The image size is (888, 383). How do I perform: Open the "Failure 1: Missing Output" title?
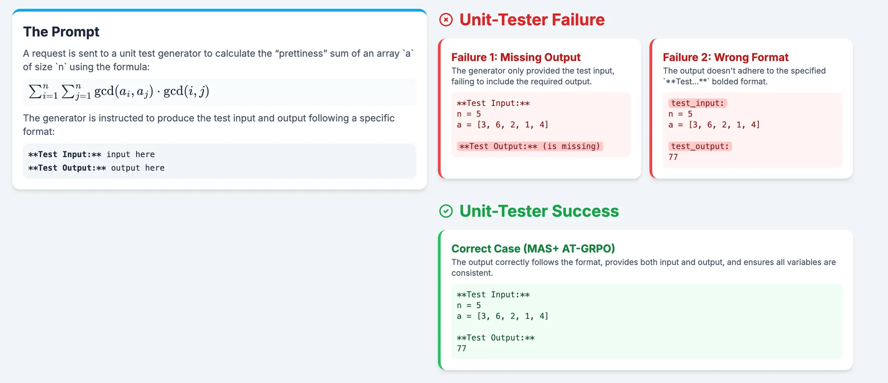pyautogui.click(x=516, y=57)
